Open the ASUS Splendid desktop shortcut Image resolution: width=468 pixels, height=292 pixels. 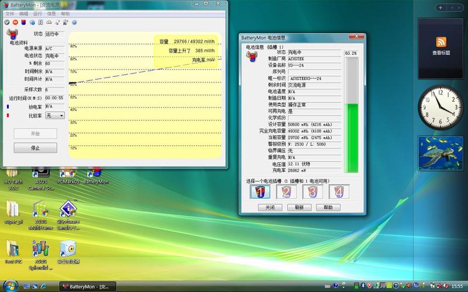41,255
